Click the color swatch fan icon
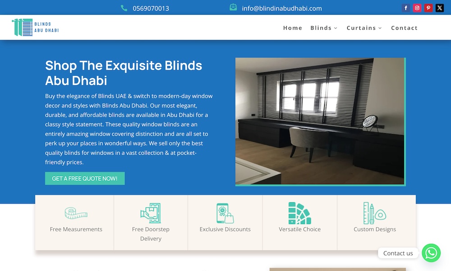Screen dimensions: 451x271 click(299, 213)
